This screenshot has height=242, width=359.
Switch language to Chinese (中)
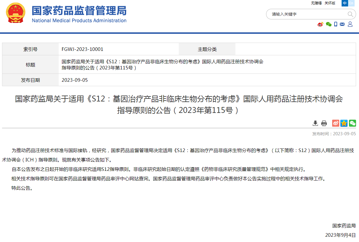(345, 3)
